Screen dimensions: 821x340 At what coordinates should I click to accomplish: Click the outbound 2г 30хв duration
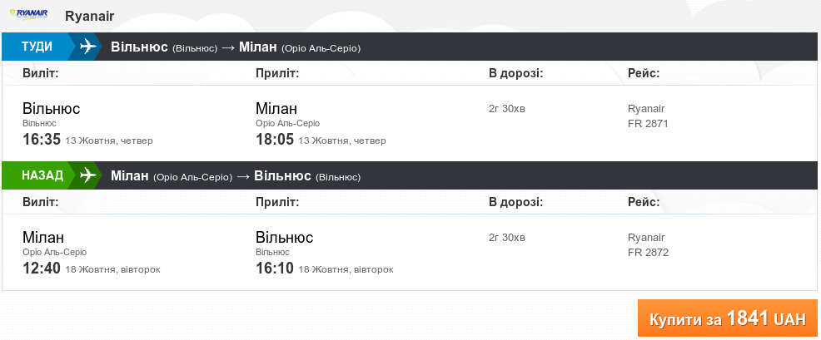507,109
